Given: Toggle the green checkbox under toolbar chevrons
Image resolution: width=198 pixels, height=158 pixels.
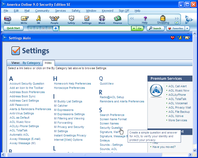Looking at the screenshot, I should click(177, 23).
